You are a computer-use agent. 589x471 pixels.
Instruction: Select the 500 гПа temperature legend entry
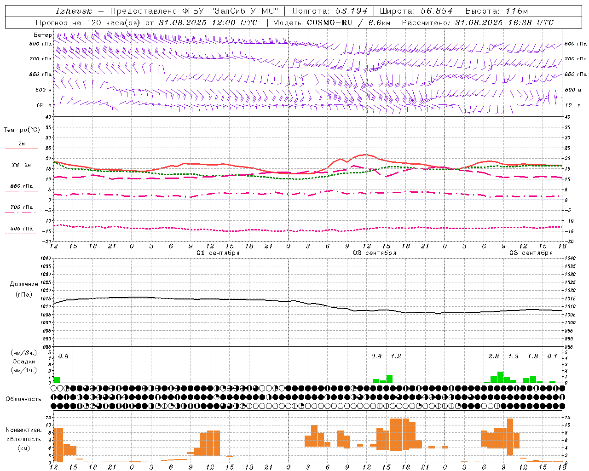coord(22,228)
